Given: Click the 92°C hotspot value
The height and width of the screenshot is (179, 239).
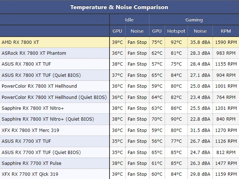Looking at the screenshot, I should point(176,42).
